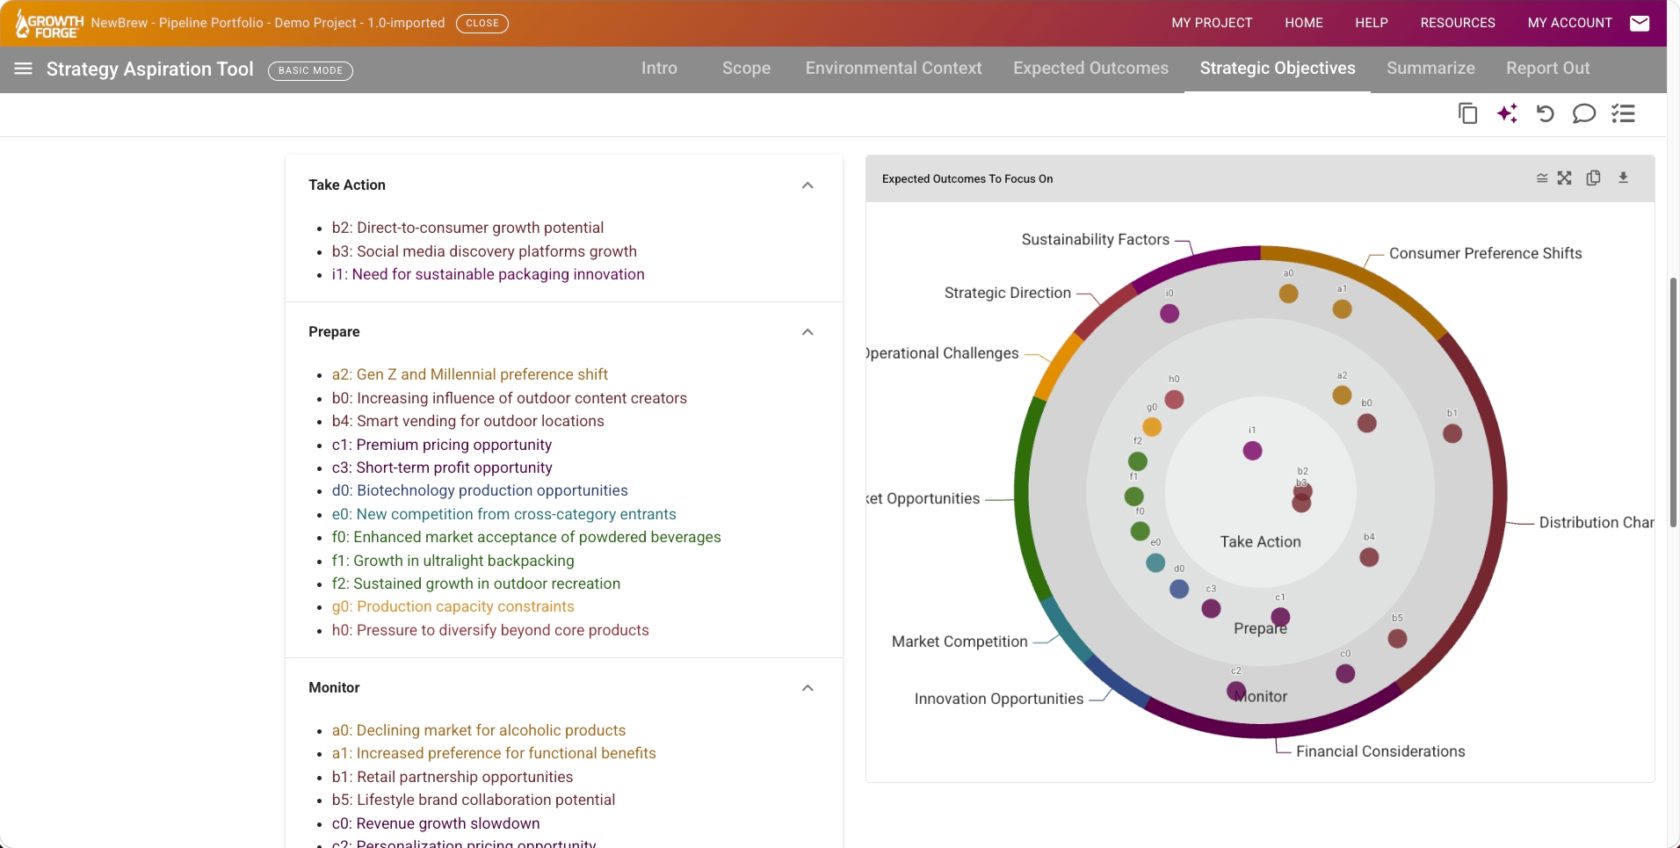Switch to the Scope tab
Screen dimensions: 1680x848
pyautogui.click(x=746, y=69)
